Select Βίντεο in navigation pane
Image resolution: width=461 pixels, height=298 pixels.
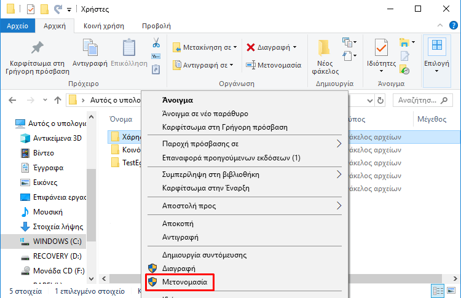point(37,153)
